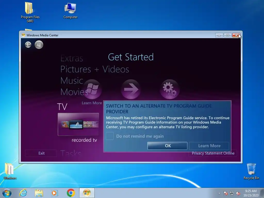Click the muted volume tray icon

tap(238, 193)
